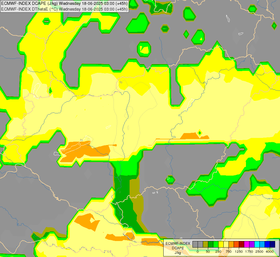This screenshot has width=280, height=257.
Task: Select the magenta legend swatch
Action: [x=247, y=244]
